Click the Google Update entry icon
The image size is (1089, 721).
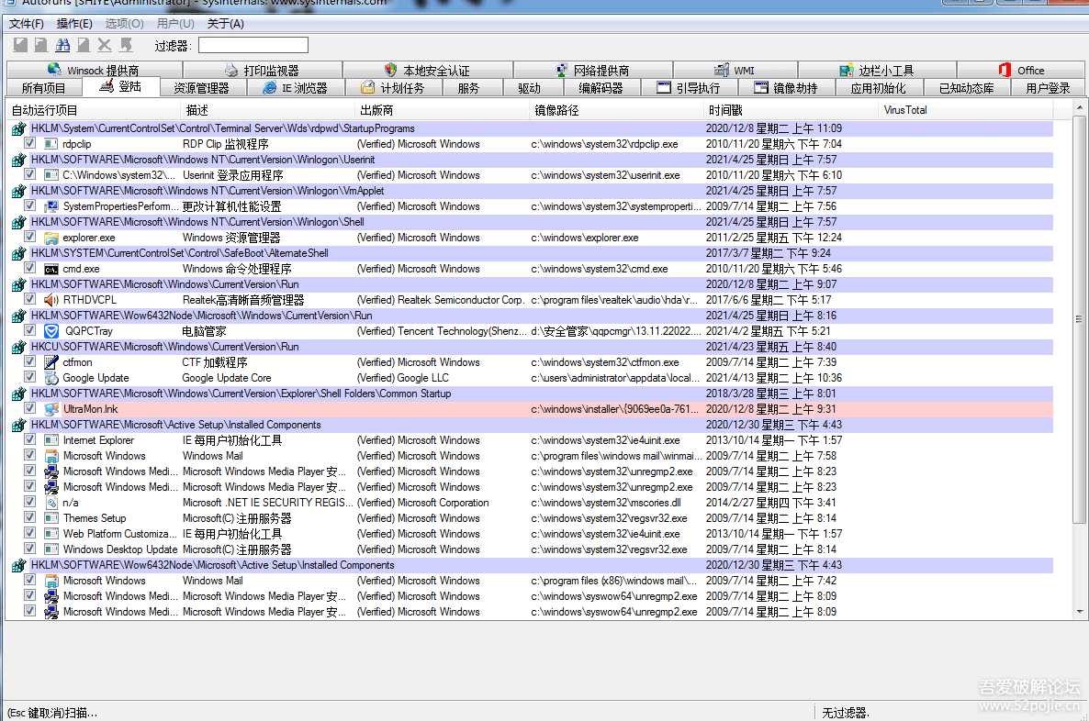coord(49,378)
